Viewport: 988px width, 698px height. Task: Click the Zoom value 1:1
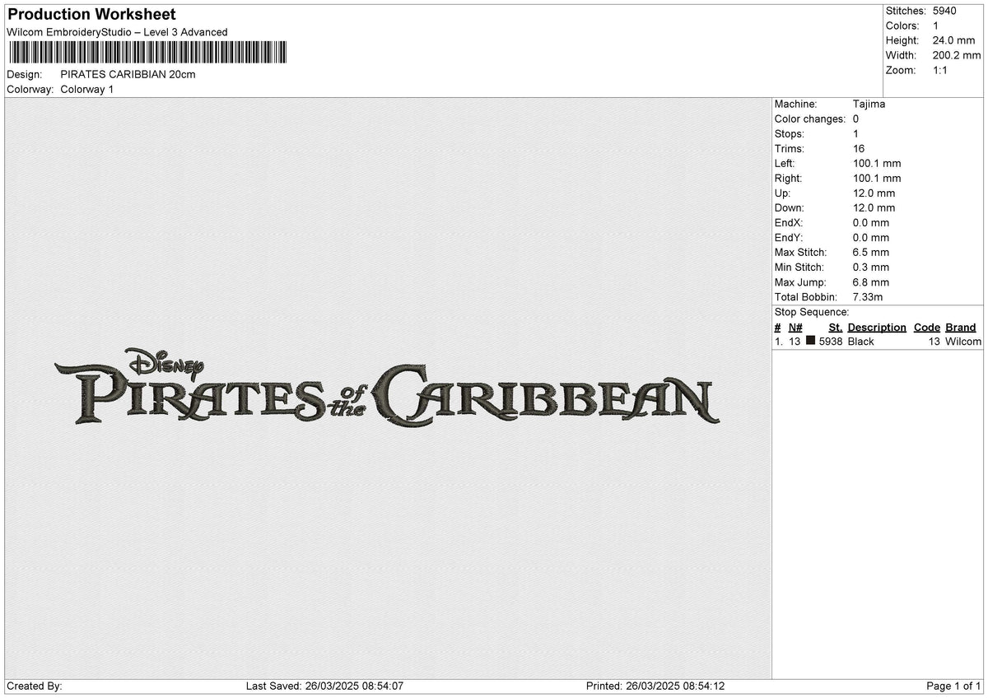point(940,70)
